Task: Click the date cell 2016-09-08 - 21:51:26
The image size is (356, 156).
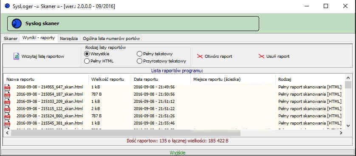Action: click(x=154, y=116)
